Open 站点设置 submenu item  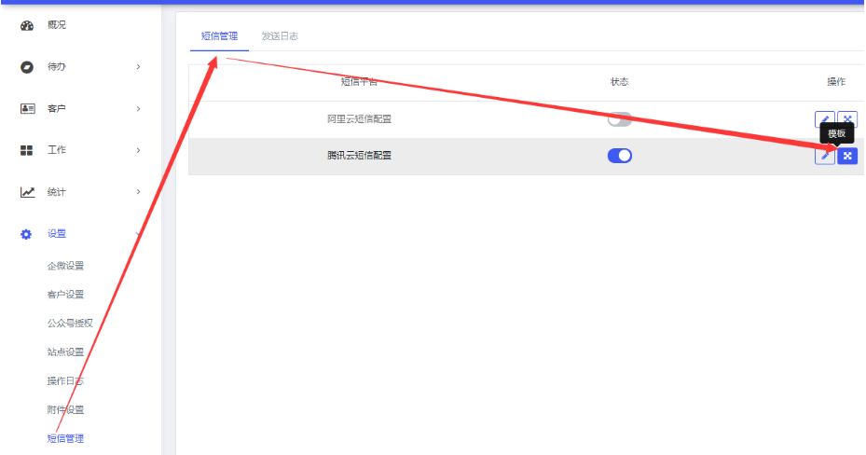(x=66, y=352)
